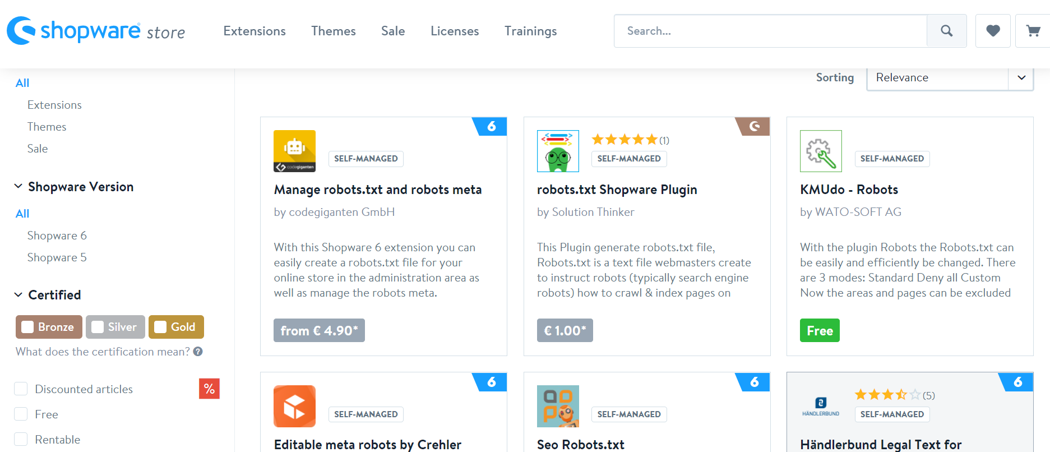
Task: Filter by Extensions in sidebar
Action: tap(54, 105)
